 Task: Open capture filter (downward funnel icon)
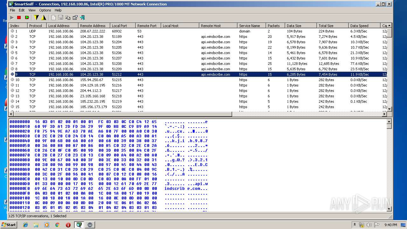(x=36, y=17)
